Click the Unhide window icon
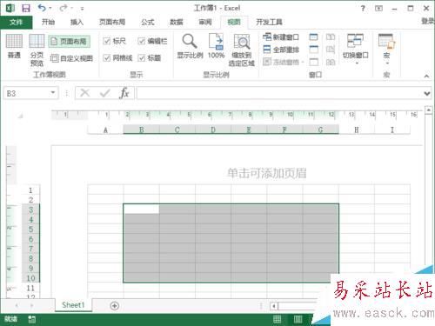The image size is (435, 326). 313,62
